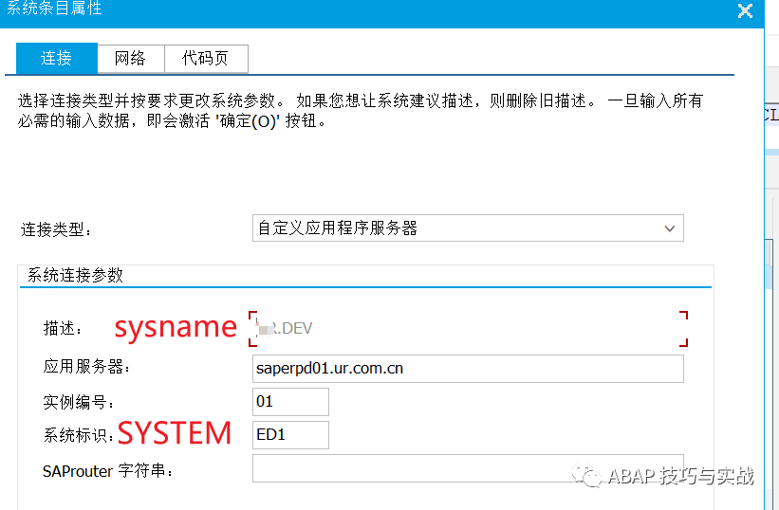
Task: Click the 描述 input field
Action: click(468, 328)
